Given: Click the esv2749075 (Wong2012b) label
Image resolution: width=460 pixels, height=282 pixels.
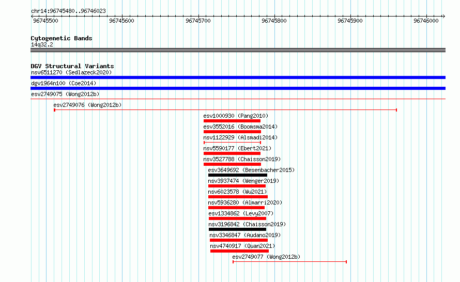Looking at the screenshot, I should [65, 94].
